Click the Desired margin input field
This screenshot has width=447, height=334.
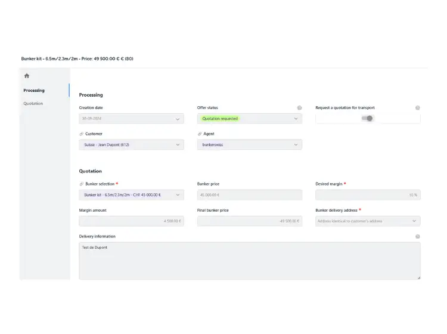367,194
